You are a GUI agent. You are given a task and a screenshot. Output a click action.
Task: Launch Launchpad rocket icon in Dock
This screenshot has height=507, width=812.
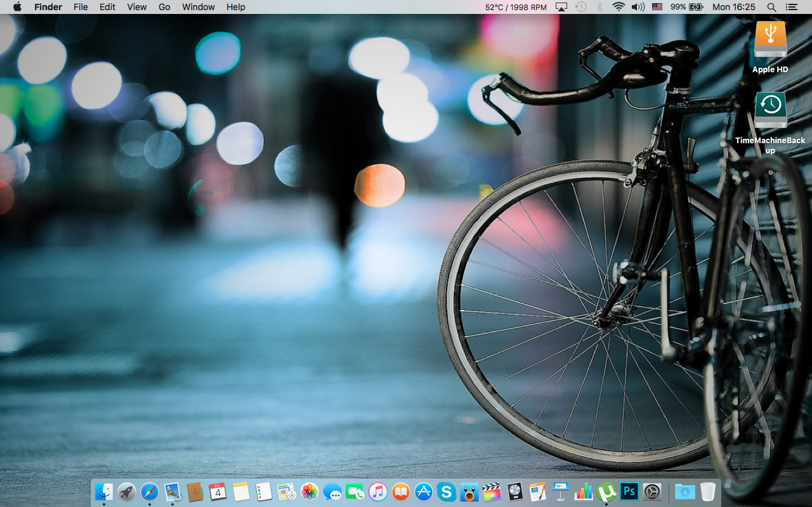click(127, 491)
